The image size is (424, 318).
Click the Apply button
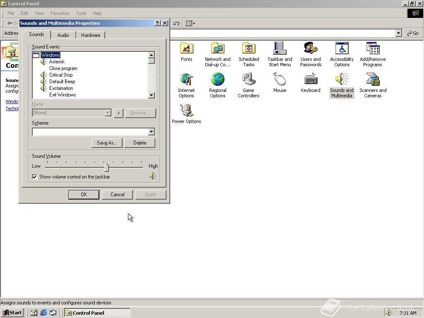click(x=151, y=195)
